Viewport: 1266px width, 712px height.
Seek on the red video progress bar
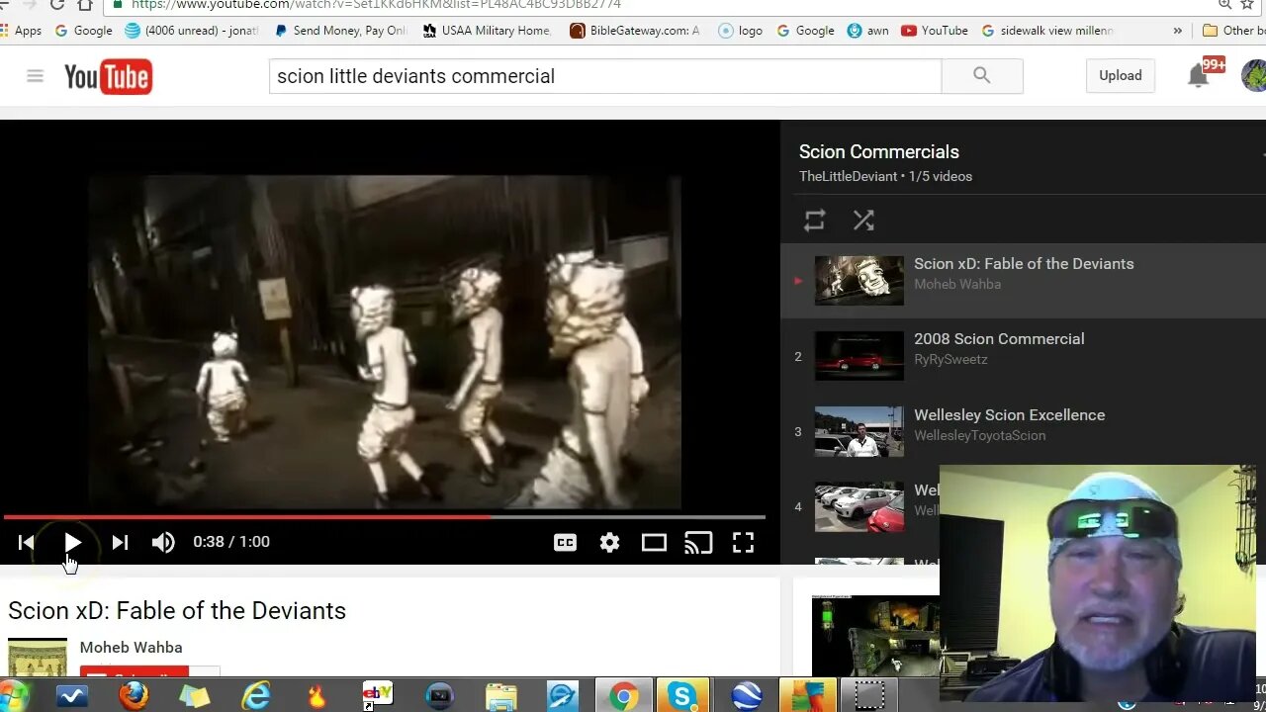[x=384, y=516]
